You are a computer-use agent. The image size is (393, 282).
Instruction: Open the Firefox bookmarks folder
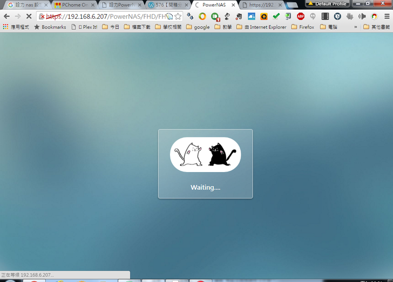point(302,27)
